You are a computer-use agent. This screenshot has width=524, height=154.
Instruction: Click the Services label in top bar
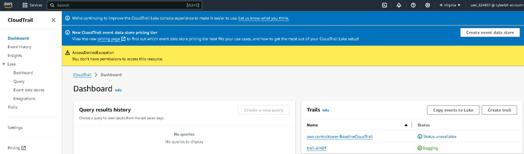click(36, 5)
